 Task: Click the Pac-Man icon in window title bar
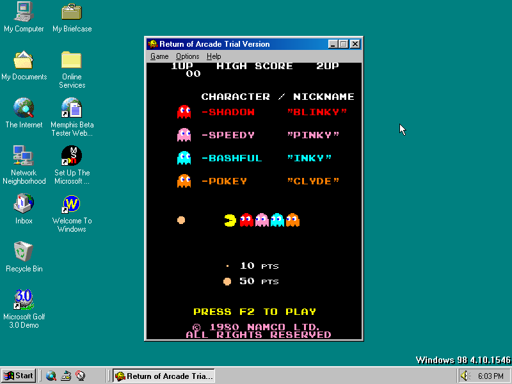point(152,44)
